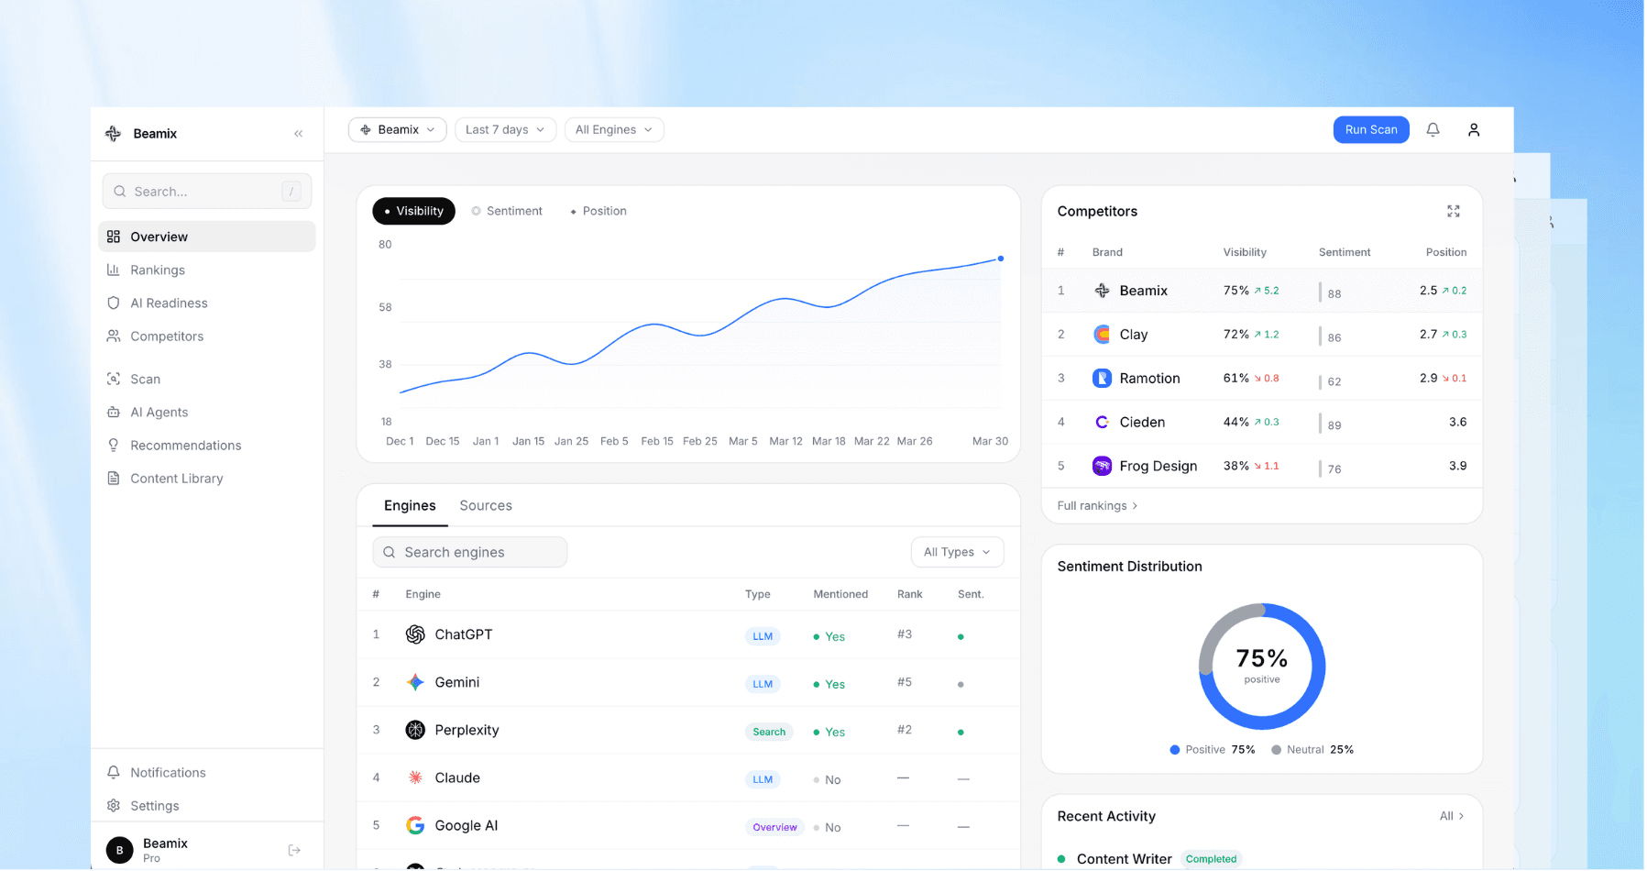Expand the Competitors panel to fullscreen
The height and width of the screenshot is (871, 1647).
tap(1455, 212)
